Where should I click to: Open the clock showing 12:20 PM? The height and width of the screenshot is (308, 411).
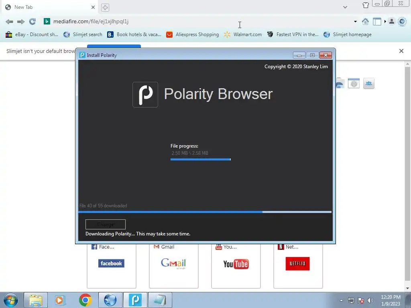391,300
